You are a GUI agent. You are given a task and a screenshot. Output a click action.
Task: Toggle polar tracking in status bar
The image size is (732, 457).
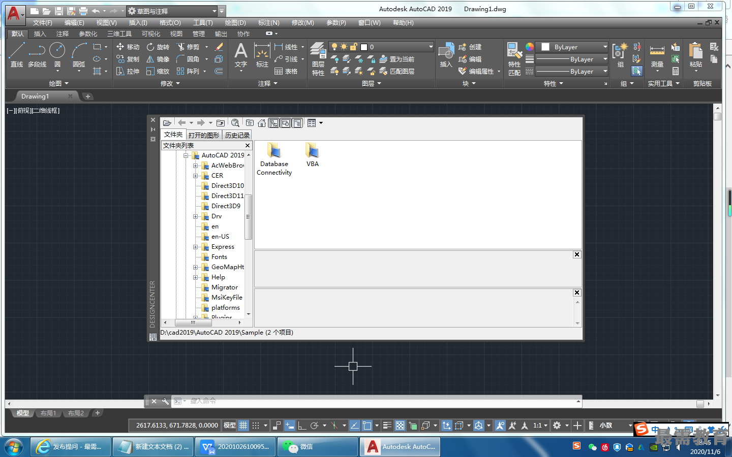point(314,426)
